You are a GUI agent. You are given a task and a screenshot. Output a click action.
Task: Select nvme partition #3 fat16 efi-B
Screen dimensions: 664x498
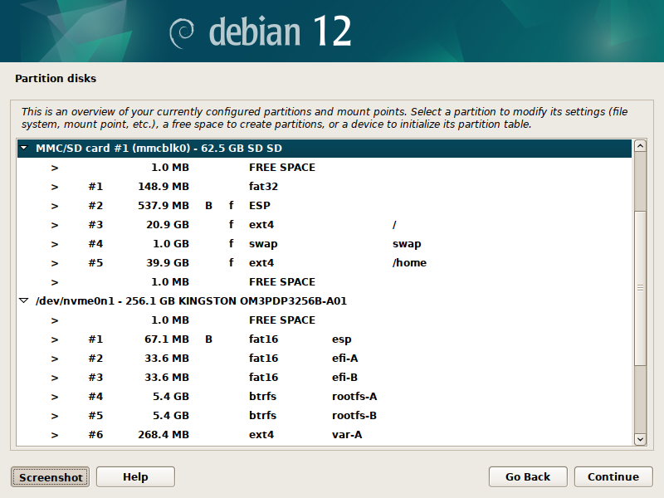pos(325,377)
